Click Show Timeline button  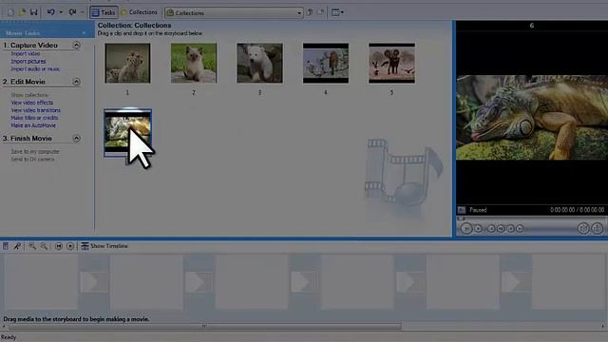(x=104, y=246)
